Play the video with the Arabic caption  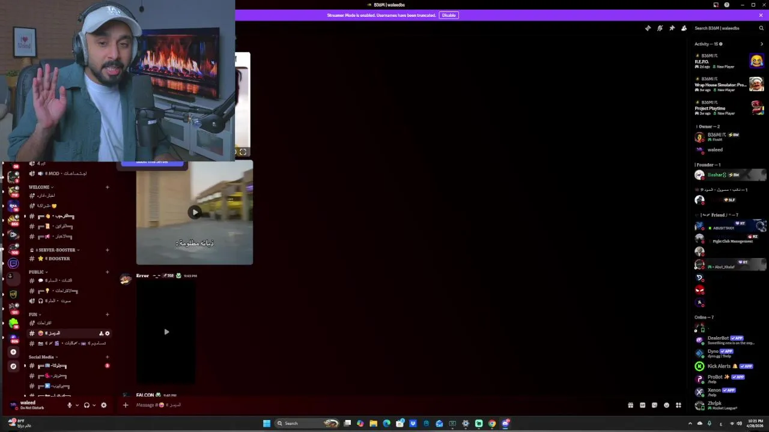(x=195, y=212)
